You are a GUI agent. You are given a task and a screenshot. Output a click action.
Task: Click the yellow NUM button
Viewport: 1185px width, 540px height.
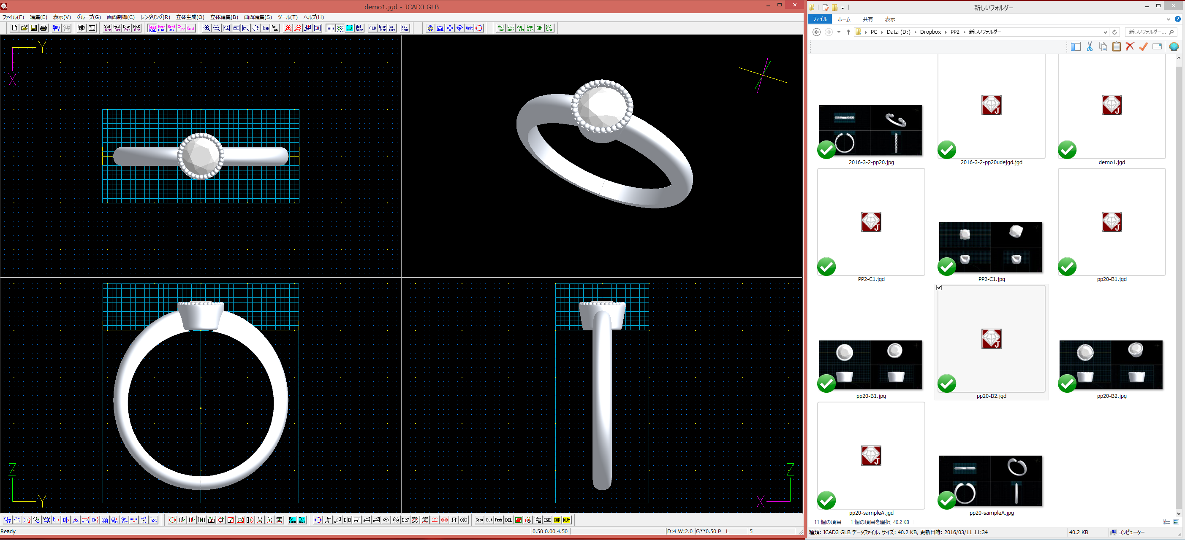coord(567,520)
